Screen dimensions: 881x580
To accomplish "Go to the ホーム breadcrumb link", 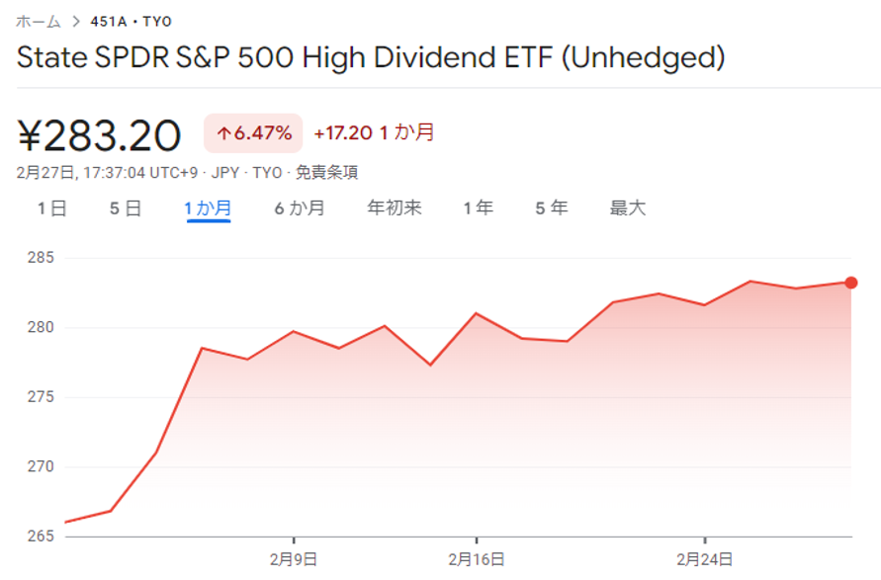I will (38, 21).
